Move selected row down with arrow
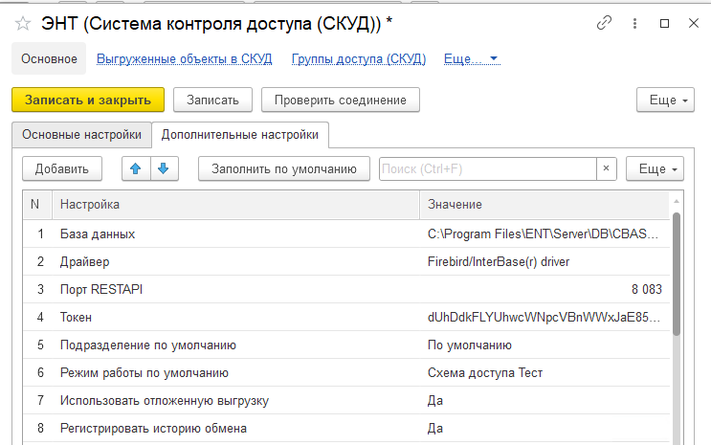This screenshot has width=711, height=445. coord(163,169)
